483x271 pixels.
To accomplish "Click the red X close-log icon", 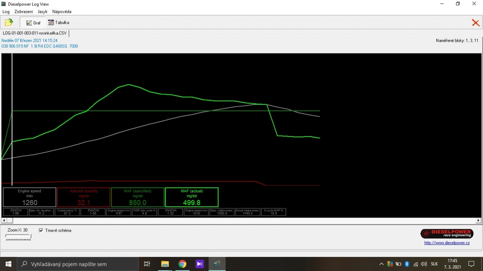I will point(475,23).
